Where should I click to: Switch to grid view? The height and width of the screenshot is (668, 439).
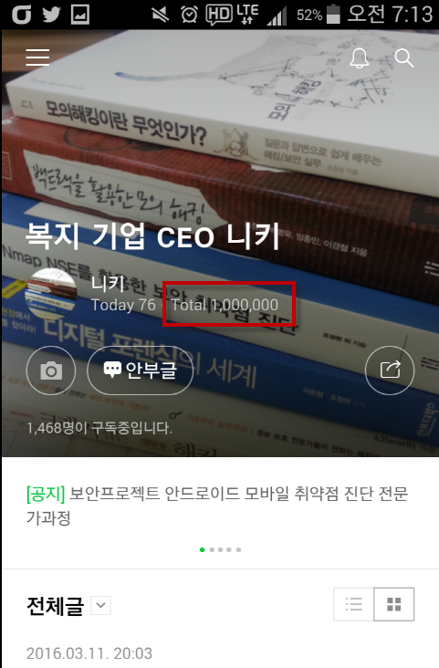393,604
